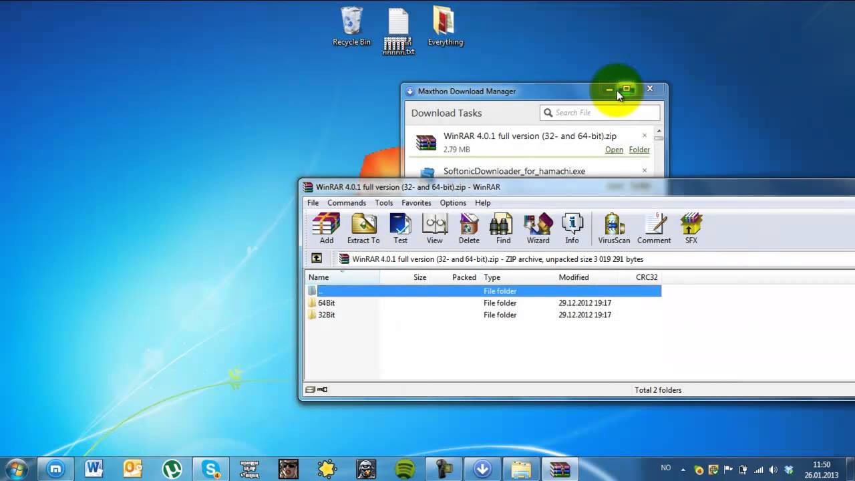Open Outlook from the taskbar
Image resolution: width=855 pixels, height=481 pixels.
(132, 469)
